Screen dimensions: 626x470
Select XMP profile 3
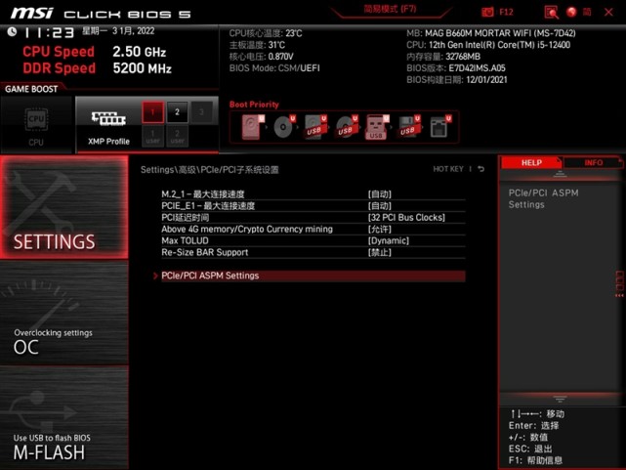pyautogui.click(x=201, y=112)
